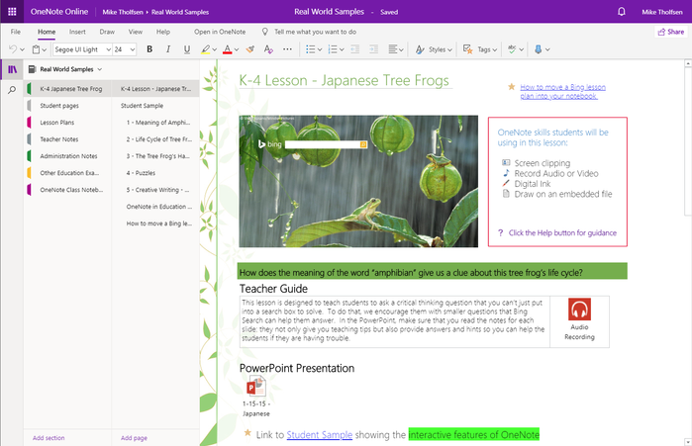The image size is (692, 446).
Task: Click Open in OneNote
Action: click(x=220, y=32)
